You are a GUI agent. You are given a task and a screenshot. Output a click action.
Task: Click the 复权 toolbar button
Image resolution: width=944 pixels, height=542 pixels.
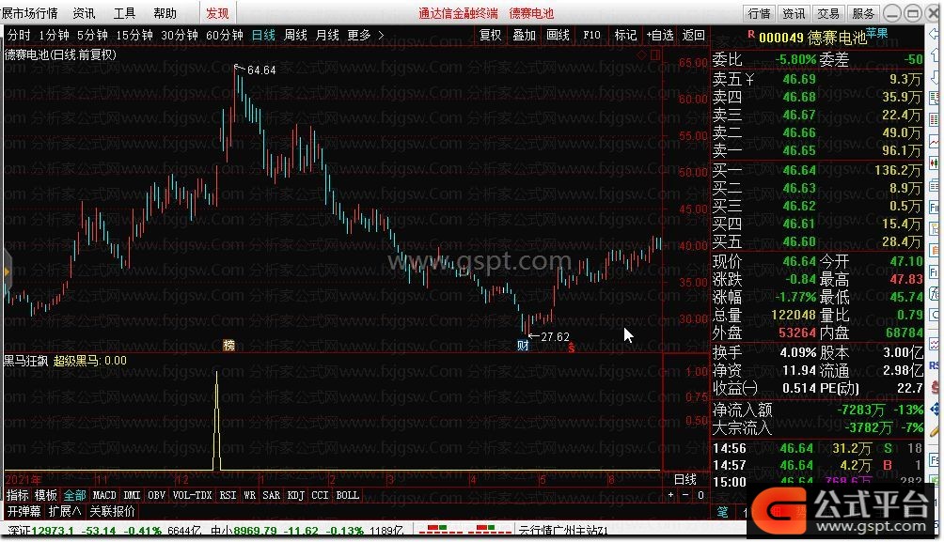click(491, 36)
